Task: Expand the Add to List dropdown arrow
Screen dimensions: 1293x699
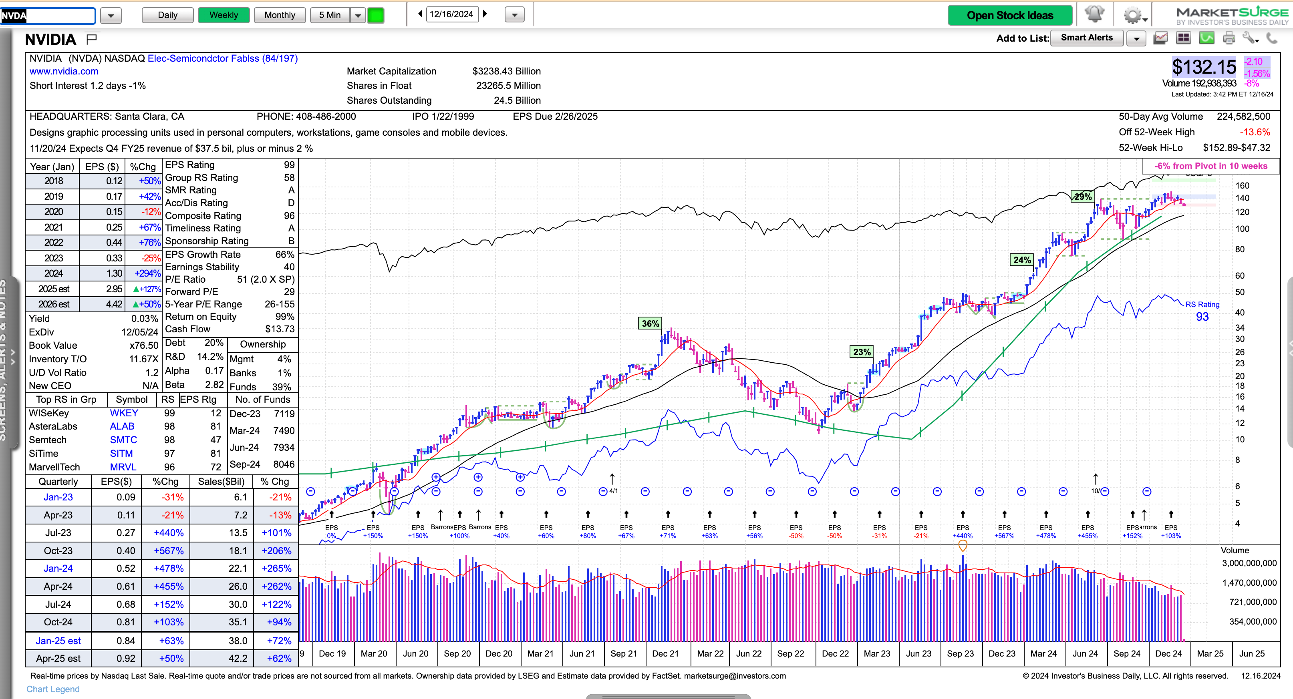Action: point(1136,38)
